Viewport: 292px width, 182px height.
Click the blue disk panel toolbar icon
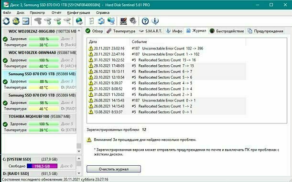tap(26, 21)
